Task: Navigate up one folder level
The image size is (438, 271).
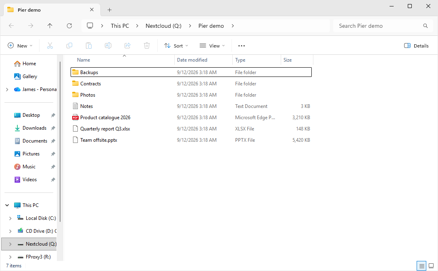Action: click(50, 26)
